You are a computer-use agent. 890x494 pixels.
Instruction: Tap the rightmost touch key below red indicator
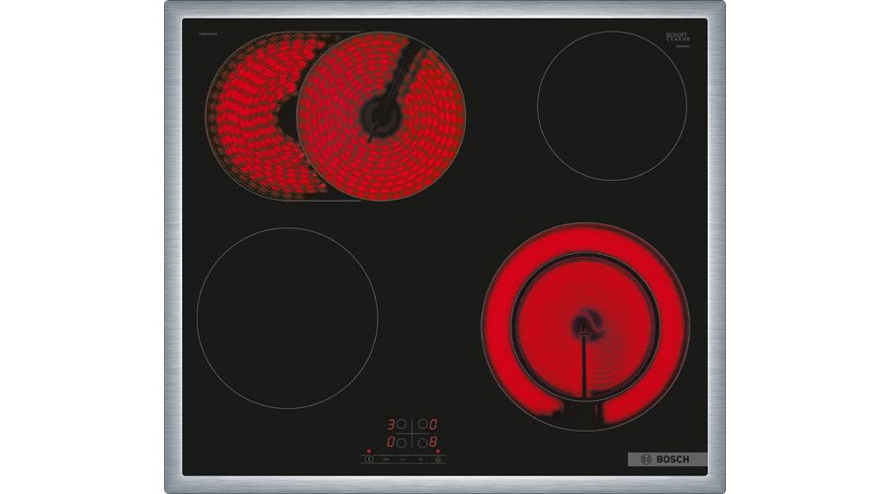pos(437,458)
